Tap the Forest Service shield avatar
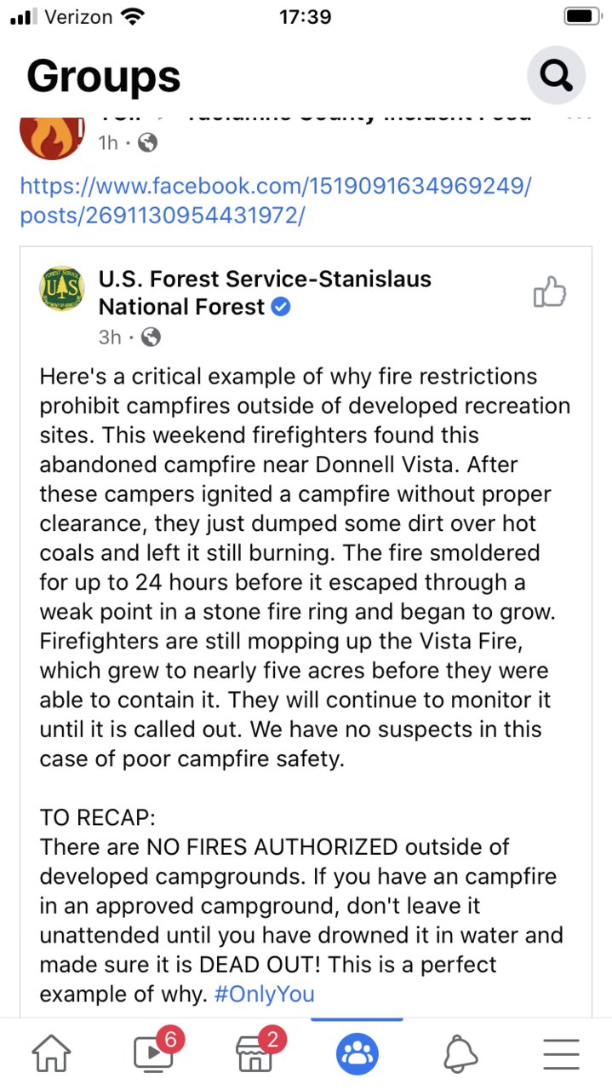Image resolution: width=612 pixels, height=1090 pixels. click(x=62, y=289)
